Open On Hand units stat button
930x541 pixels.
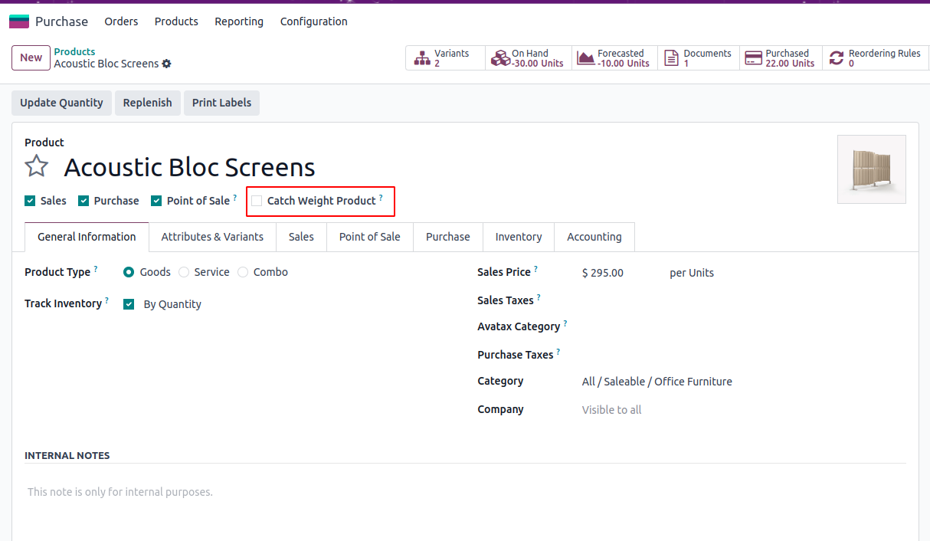[529, 58]
